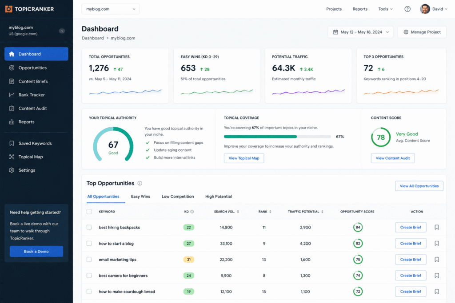Check the how to start a blog checkbox

coord(89,243)
